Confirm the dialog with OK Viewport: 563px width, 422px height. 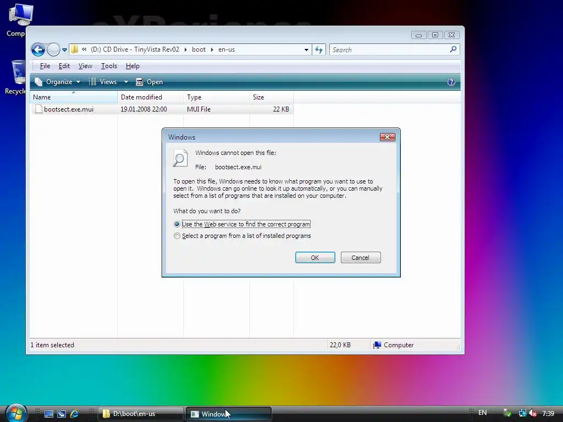pyautogui.click(x=315, y=258)
